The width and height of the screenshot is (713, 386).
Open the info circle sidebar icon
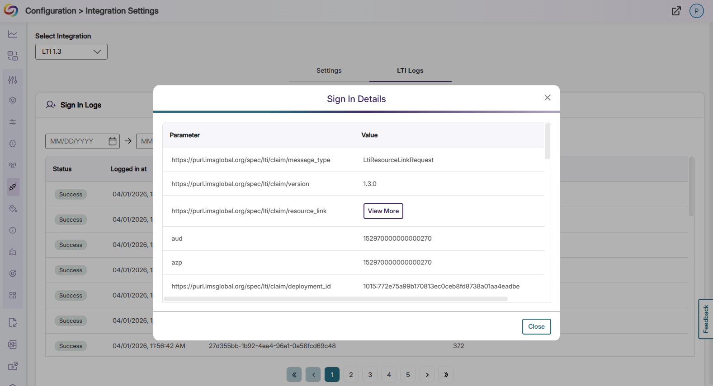point(13,230)
